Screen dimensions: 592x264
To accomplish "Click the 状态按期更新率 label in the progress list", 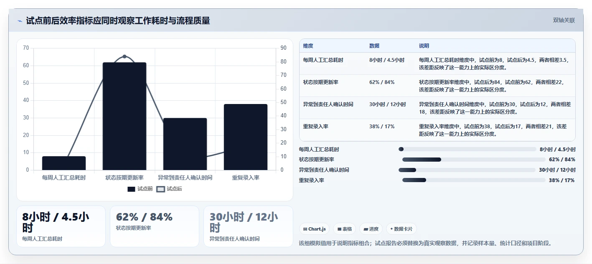I will tap(317, 160).
